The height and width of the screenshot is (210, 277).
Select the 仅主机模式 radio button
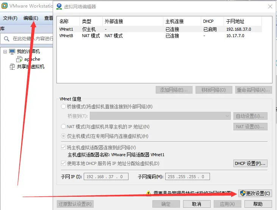[63, 136]
